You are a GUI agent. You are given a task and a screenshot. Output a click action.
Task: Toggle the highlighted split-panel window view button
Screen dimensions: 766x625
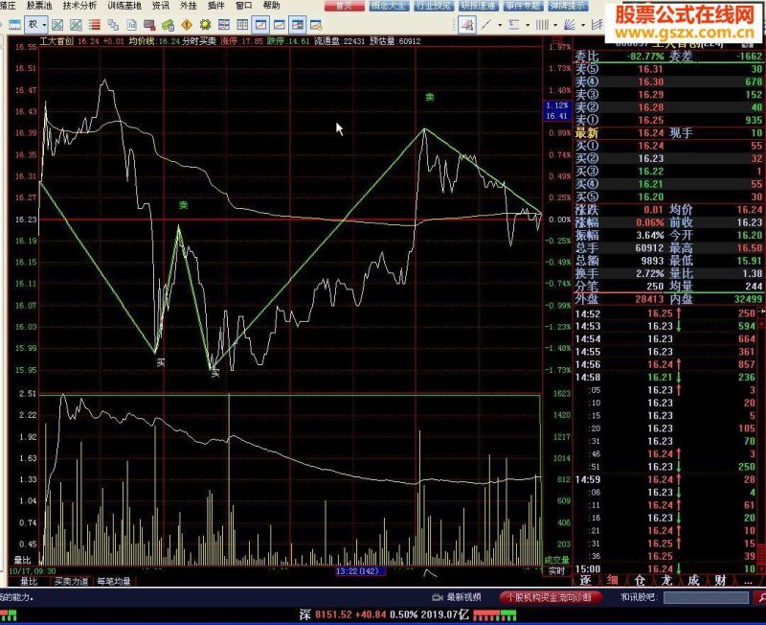click(298, 25)
